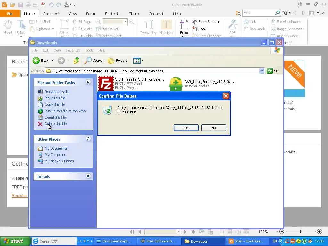The width and height of the screenshot is (328, 246).
Task: Click From Scanner in Foxit ribbon
Action: (x=206, y=22)
